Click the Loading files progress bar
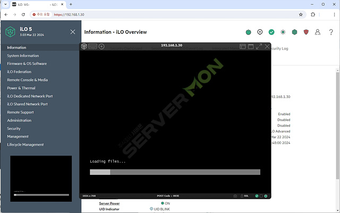This screenshot has width=340, height=213. click(x=175, y=172)
